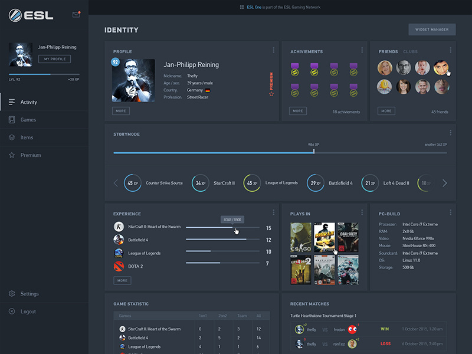The height and width of the screenshot is (354, 472).
Task: Open Plays In widget options menu
Action: (x=362, y=212)
